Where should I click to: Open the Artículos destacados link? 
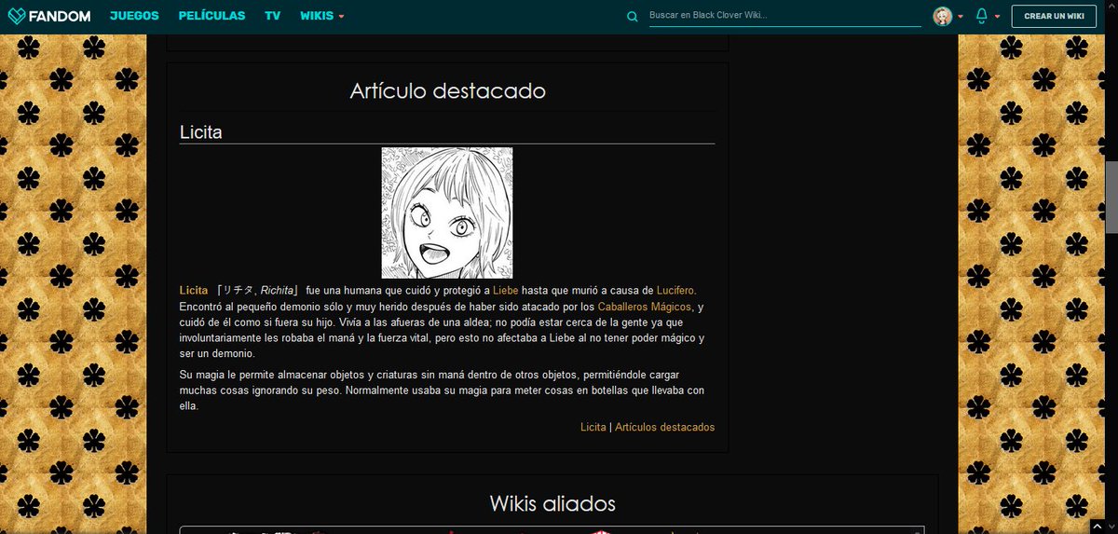(664, 427)
